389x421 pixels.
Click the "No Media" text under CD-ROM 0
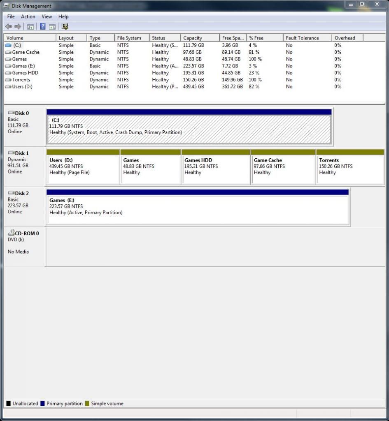click(x=18, y=252)
